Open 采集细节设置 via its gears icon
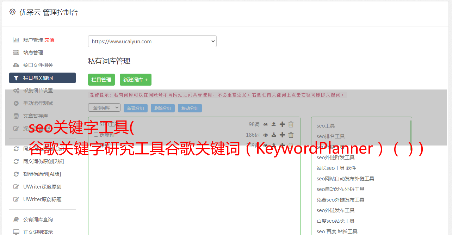452x235 pixels. 16,91
